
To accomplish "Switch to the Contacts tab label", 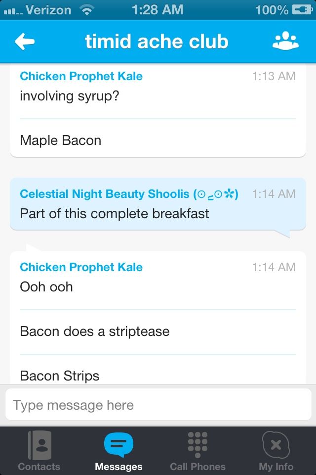I will pos(39,467).
